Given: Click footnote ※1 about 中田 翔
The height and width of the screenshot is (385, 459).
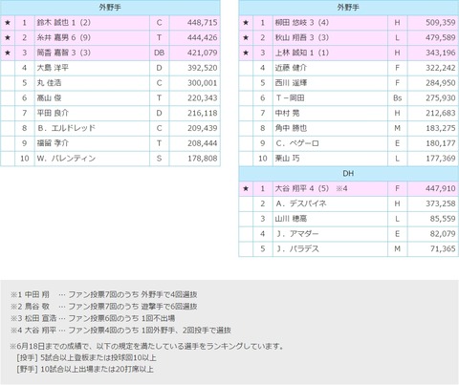Looking at the screenshot, I should coord(103,294).
